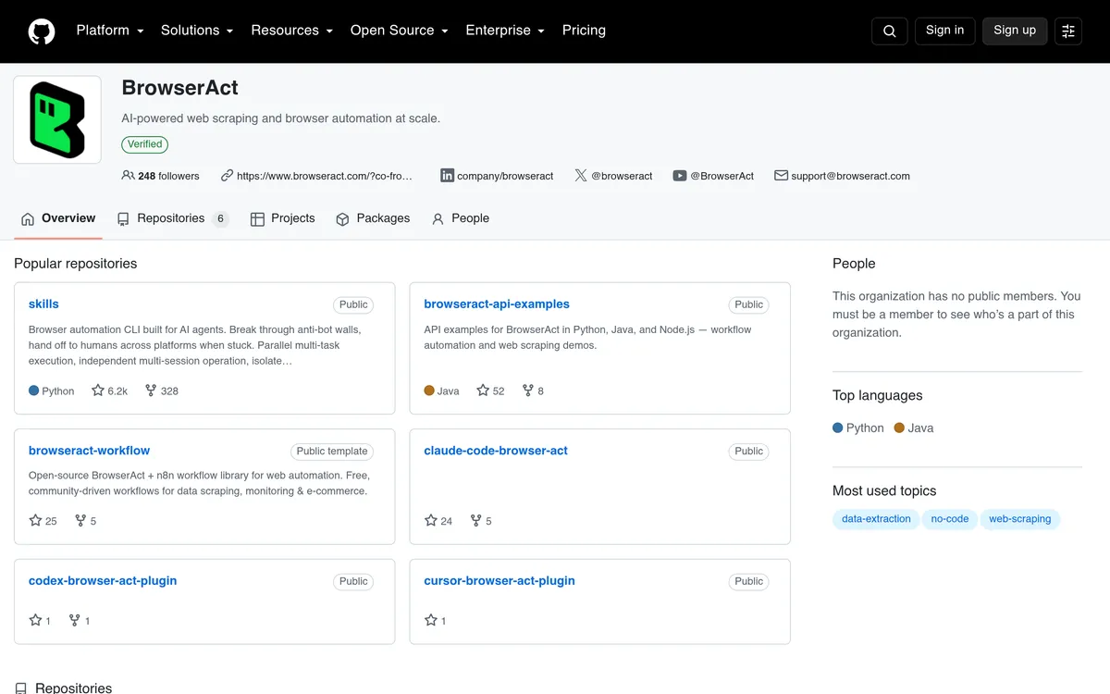Click the Python language dot on skills
This screenshot has width=1110, height=694.
[34, 390]
